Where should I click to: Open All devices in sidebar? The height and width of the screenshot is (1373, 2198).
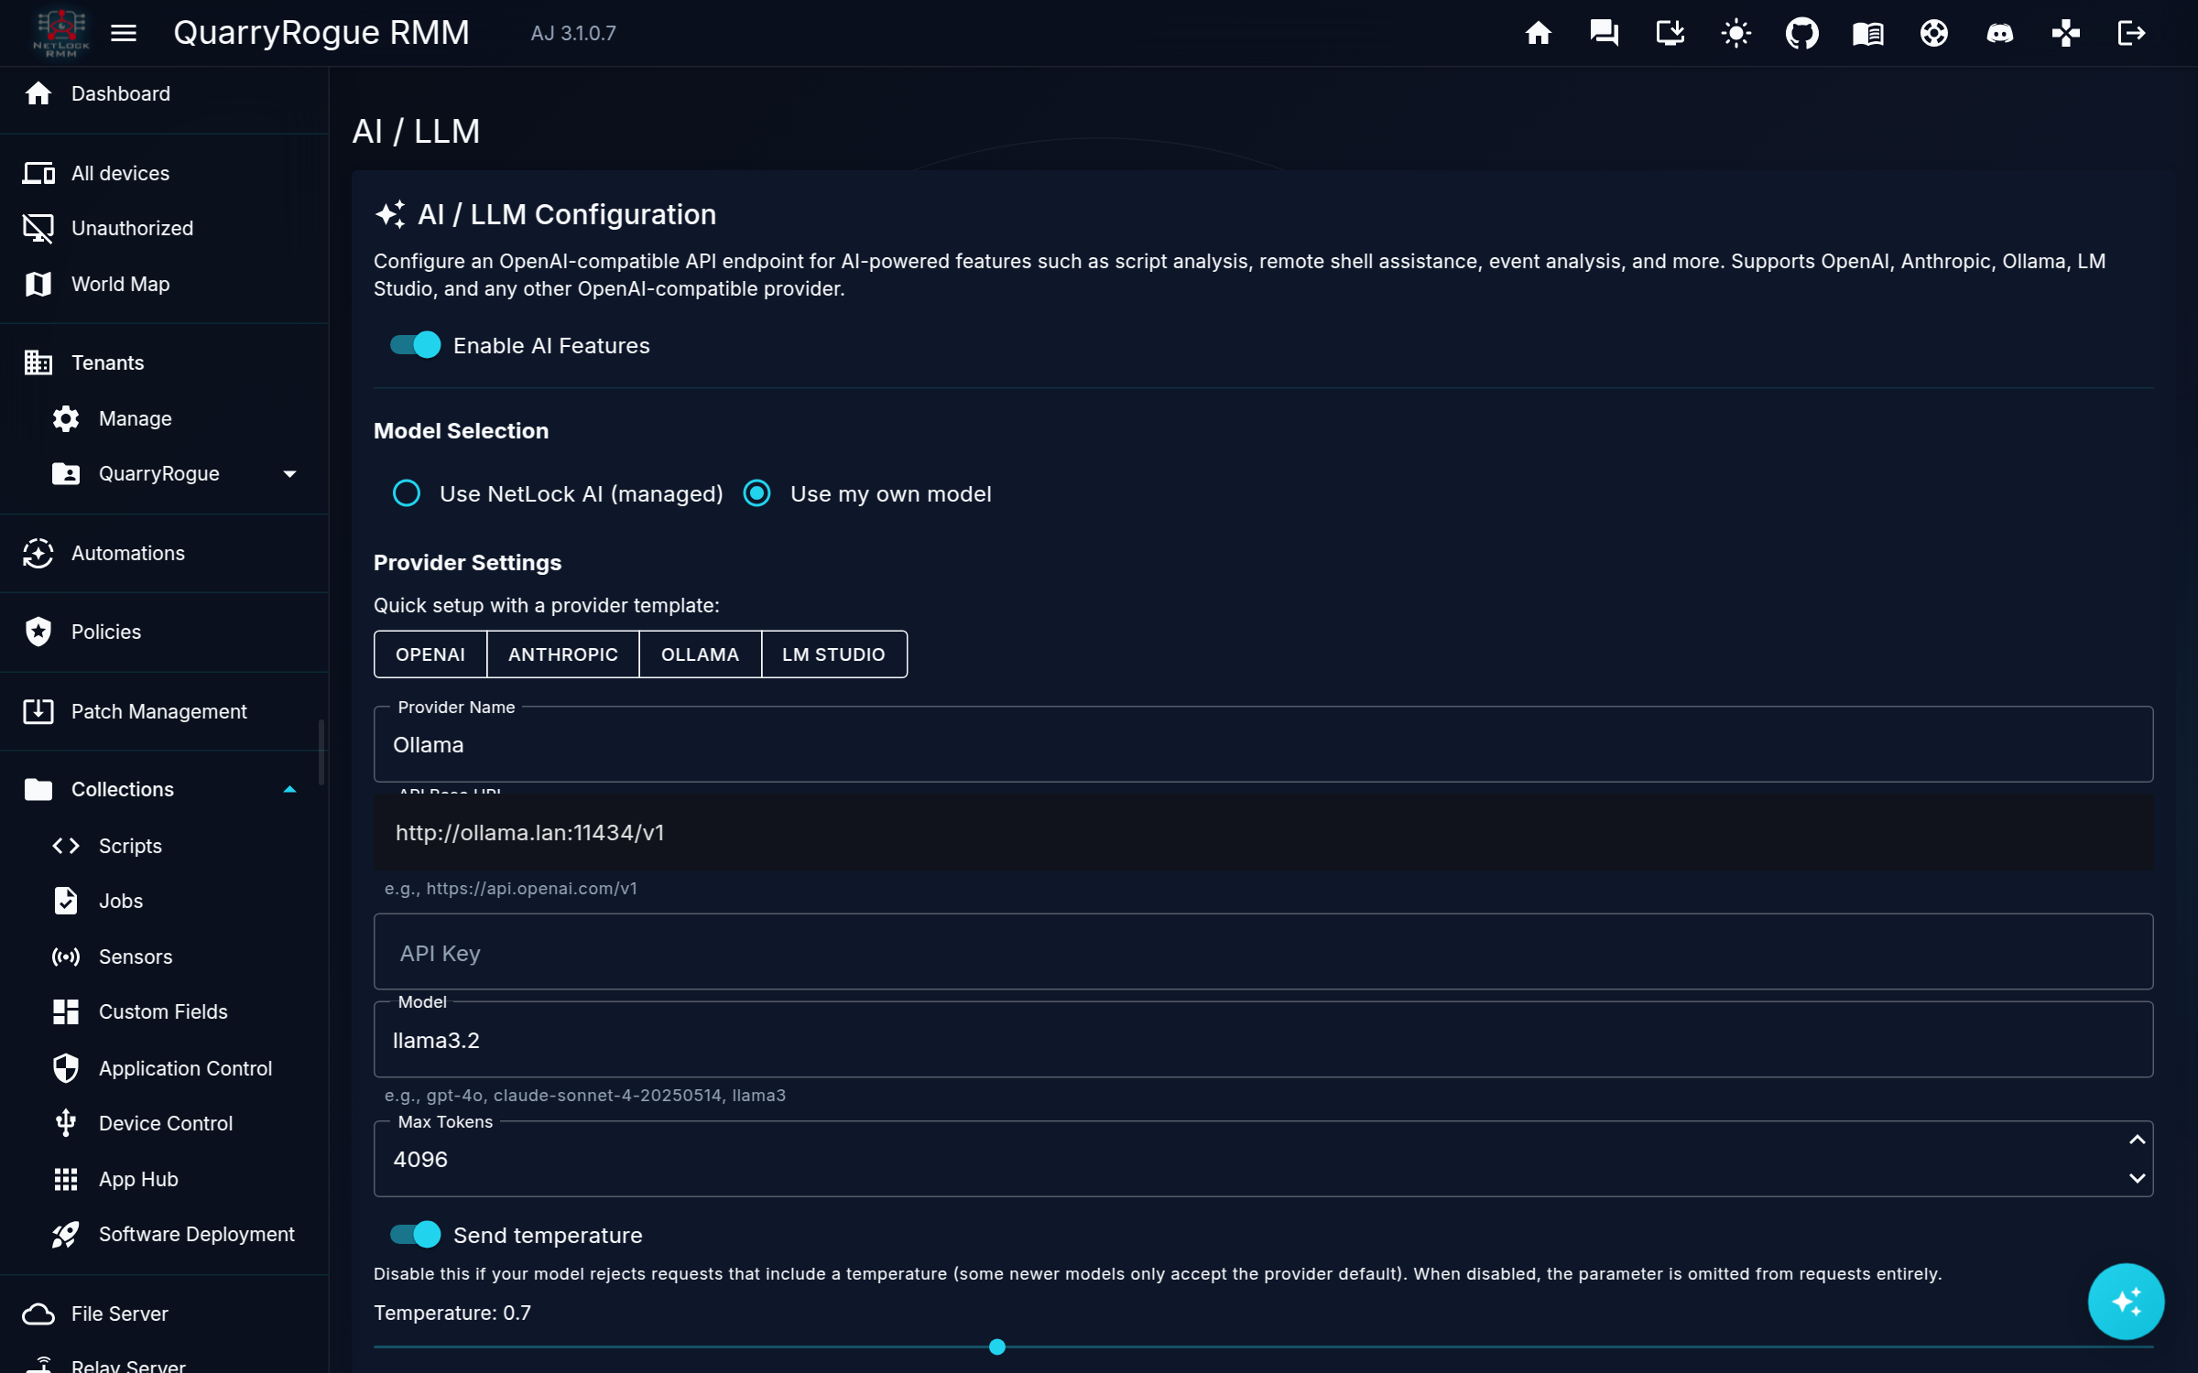pyautogui.click(x=164, y=173)
